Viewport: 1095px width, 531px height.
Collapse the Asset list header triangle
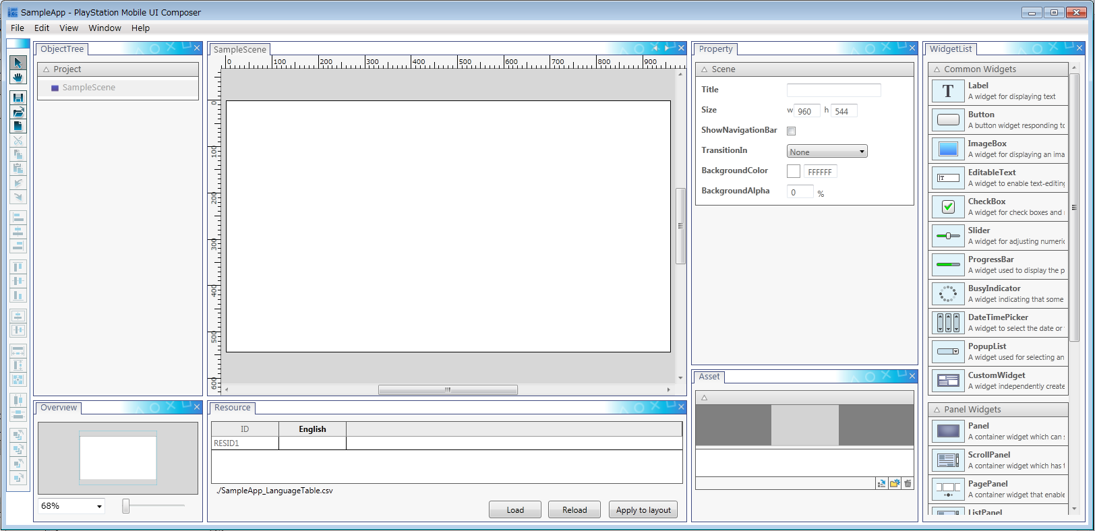point(705,398)
